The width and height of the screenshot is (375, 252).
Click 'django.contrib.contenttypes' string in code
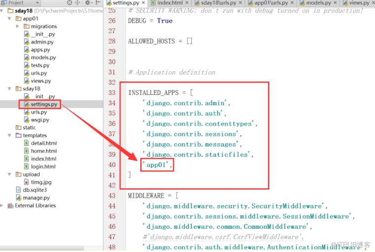[x=198, y=124]
